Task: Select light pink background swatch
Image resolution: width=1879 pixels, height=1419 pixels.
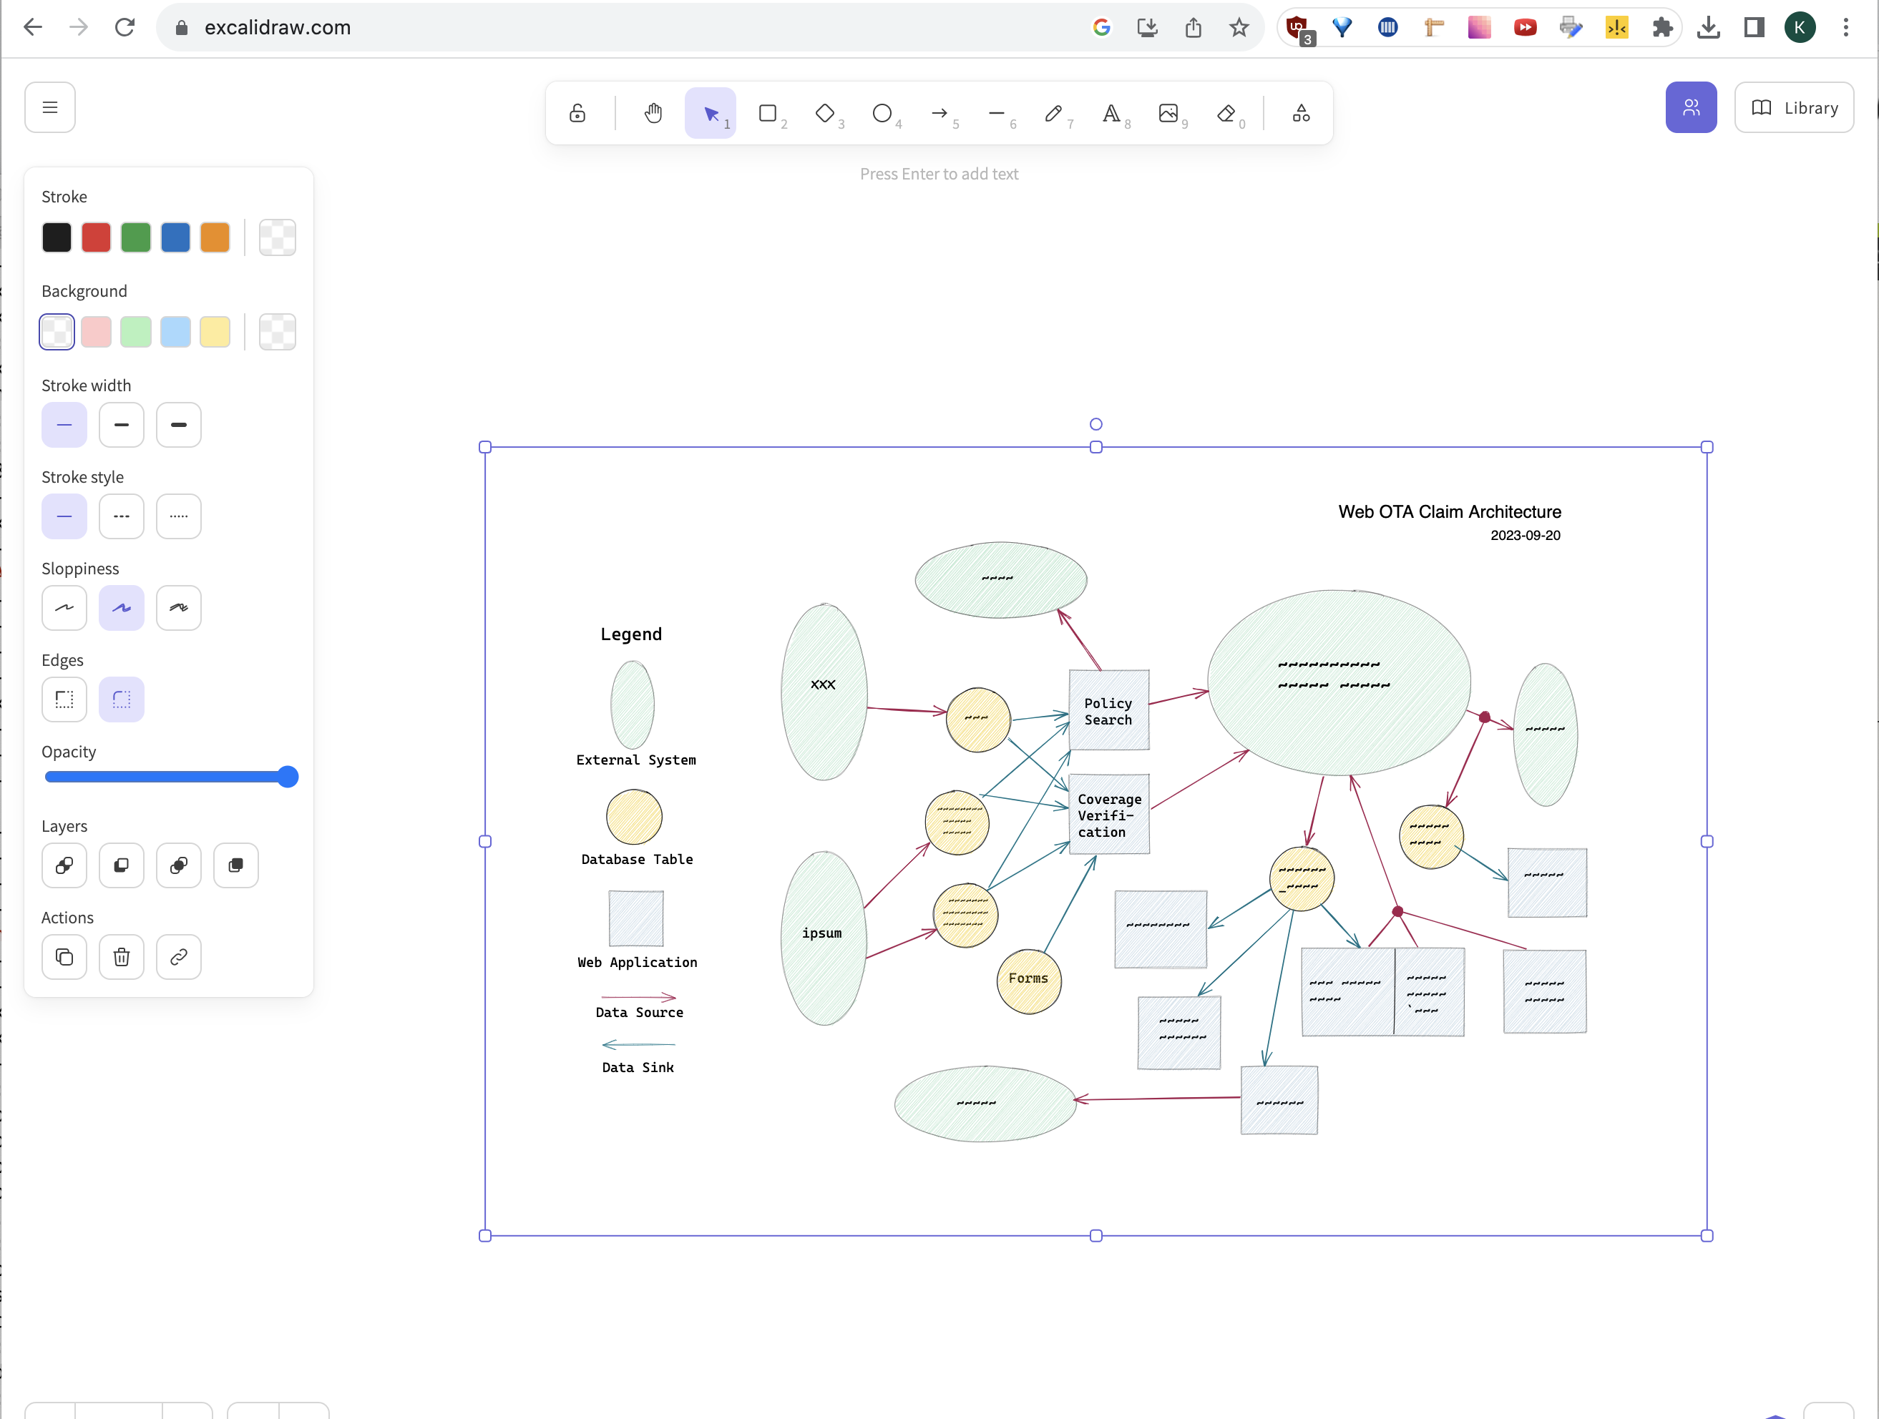Action: point(96,331)
